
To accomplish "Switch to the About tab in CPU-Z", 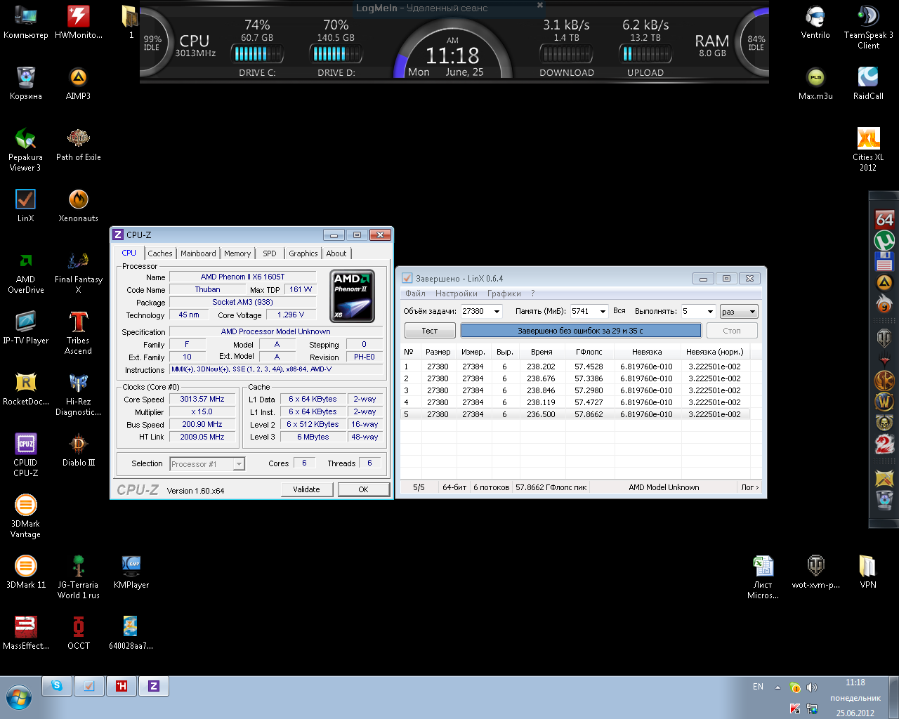I will point(336,254).
